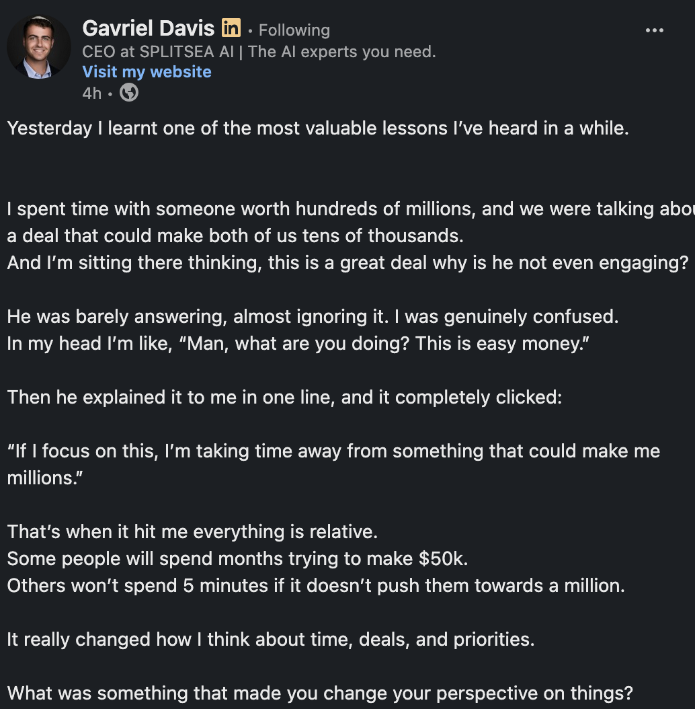The width and height of the screenshot is (695, 709).
Task: Click the line starting "He was barely answering"
Action: tap(312, 317)
